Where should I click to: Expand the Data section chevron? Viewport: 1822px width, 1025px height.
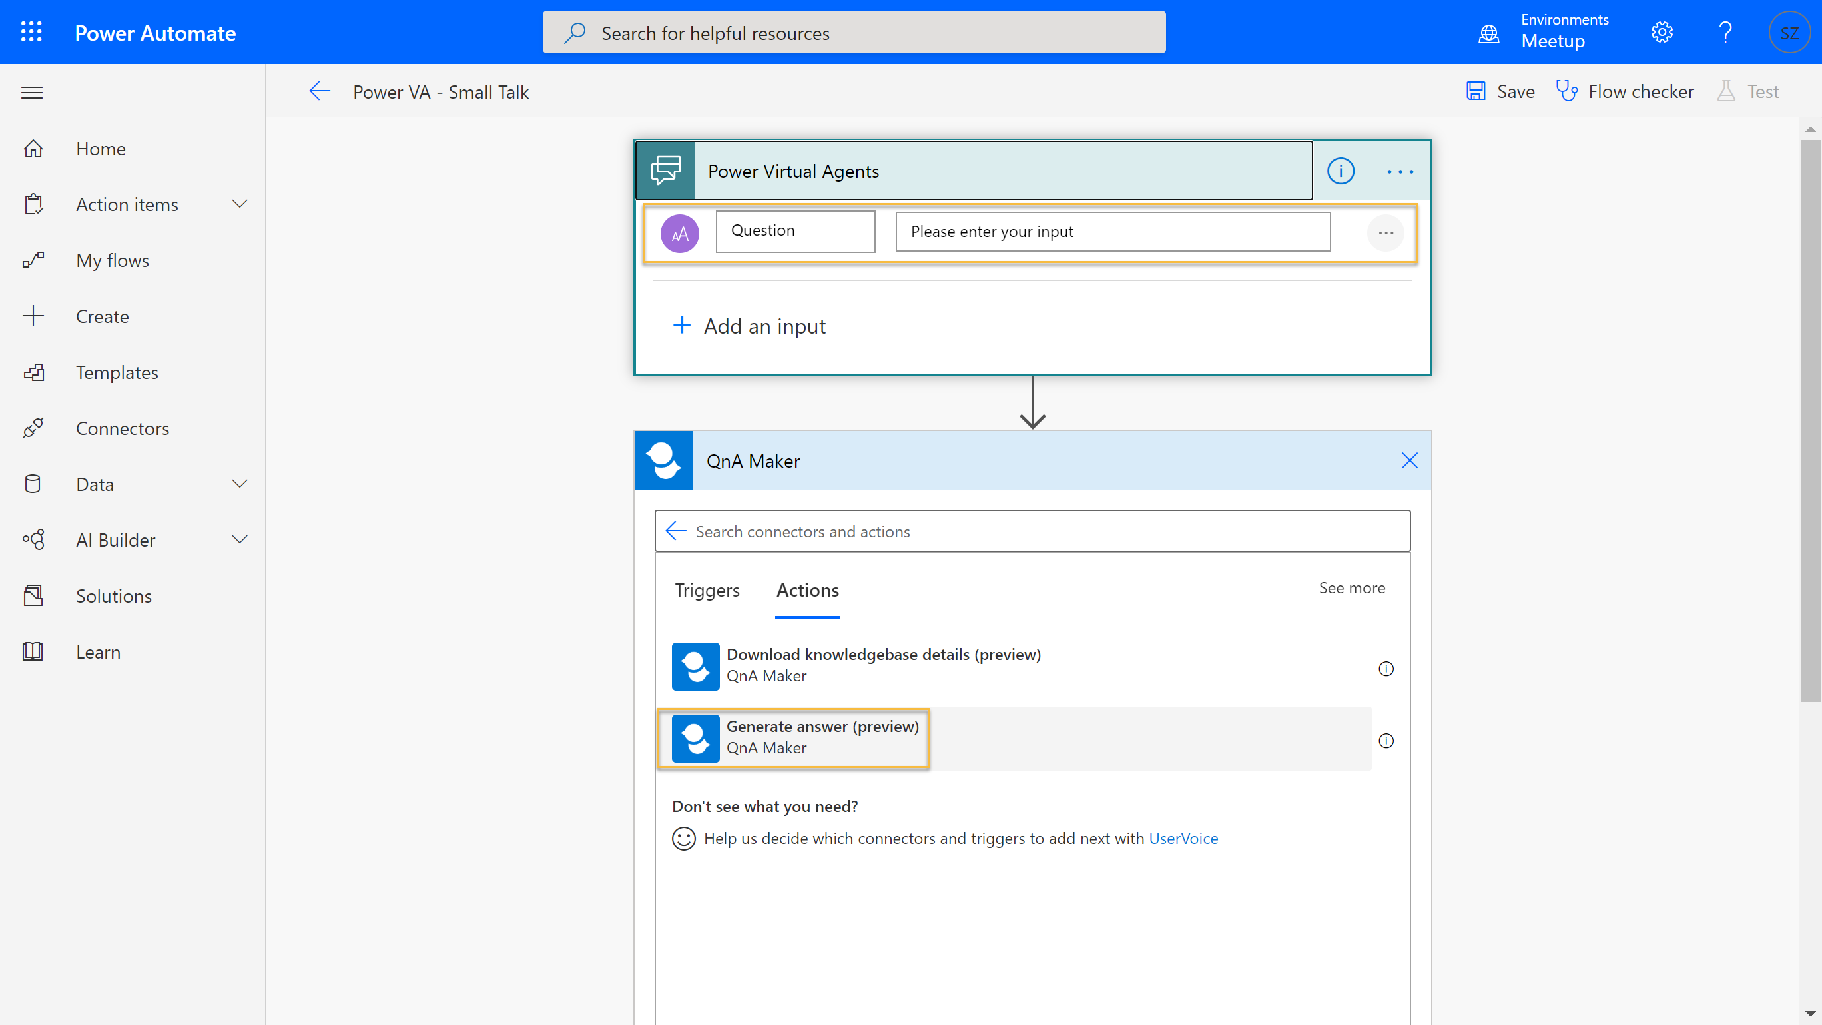tap(240, 484)
